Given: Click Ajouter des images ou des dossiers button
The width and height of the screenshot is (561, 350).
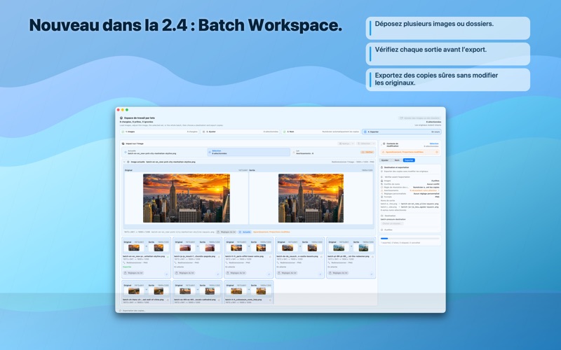Looking at the screenshot, I should pyautogui.click(x=419, y=118).
